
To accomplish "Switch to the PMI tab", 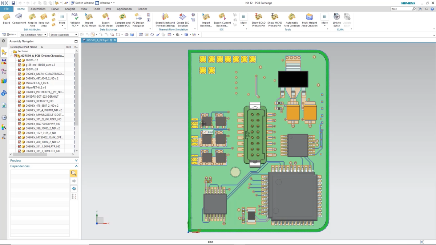I will point(109,9).
